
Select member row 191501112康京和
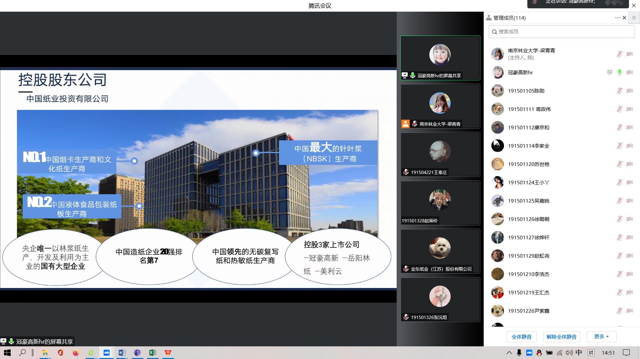click(562, 127)
